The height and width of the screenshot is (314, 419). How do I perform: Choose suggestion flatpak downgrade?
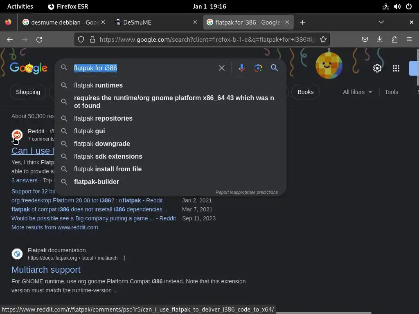(171, 144)
